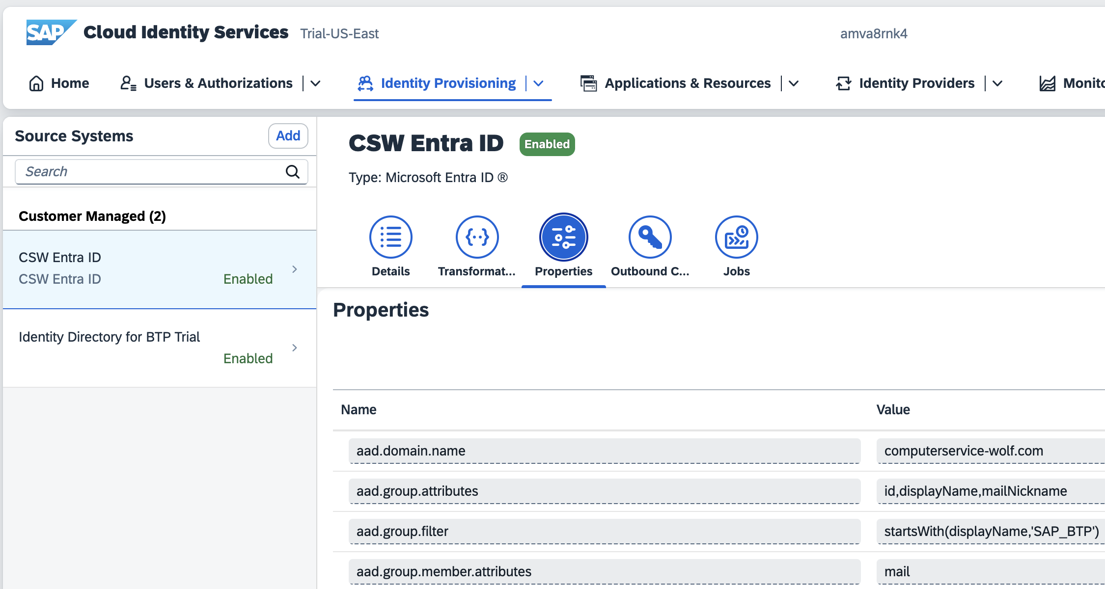This screenshot has height=589, width=1105.
Task: Open the Transformations tab icon
Action: click(477, 237)
